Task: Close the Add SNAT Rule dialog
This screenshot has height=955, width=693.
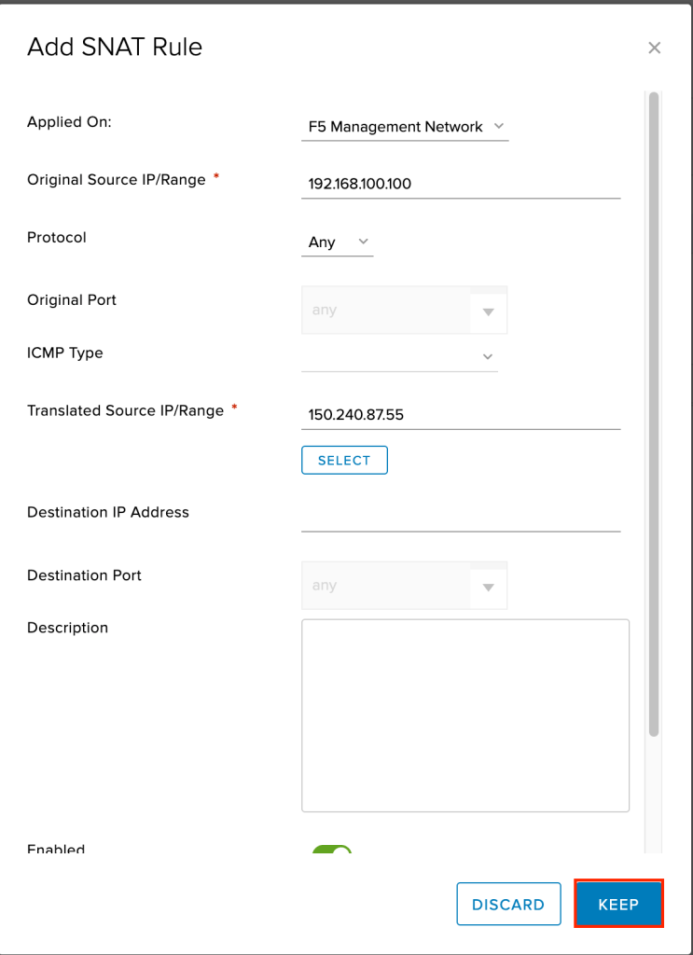Action: tap(654, 48)
